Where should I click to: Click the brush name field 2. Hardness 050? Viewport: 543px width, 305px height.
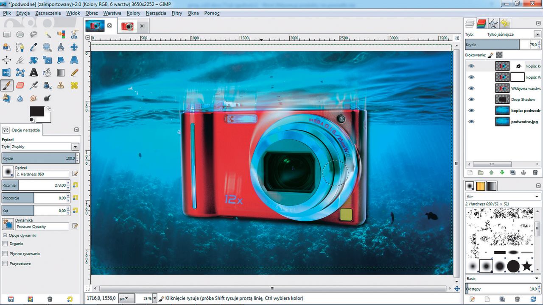42,174
